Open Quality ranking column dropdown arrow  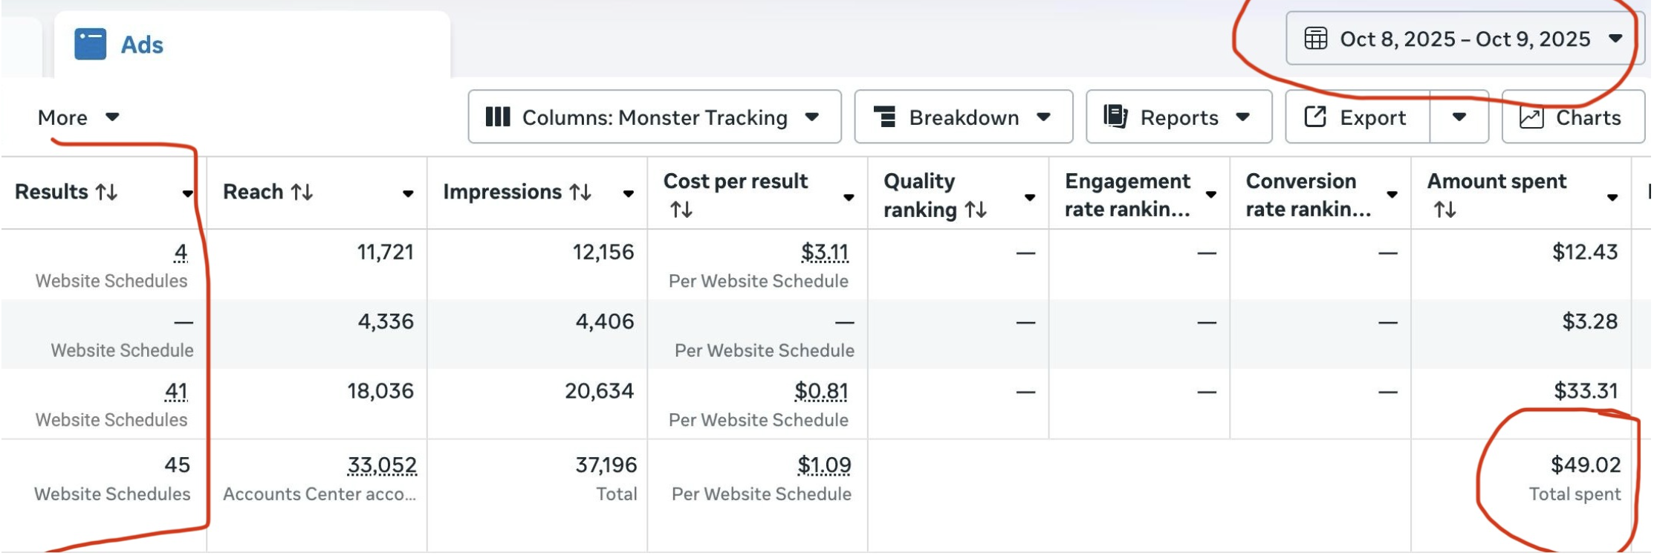[1030, 198]
